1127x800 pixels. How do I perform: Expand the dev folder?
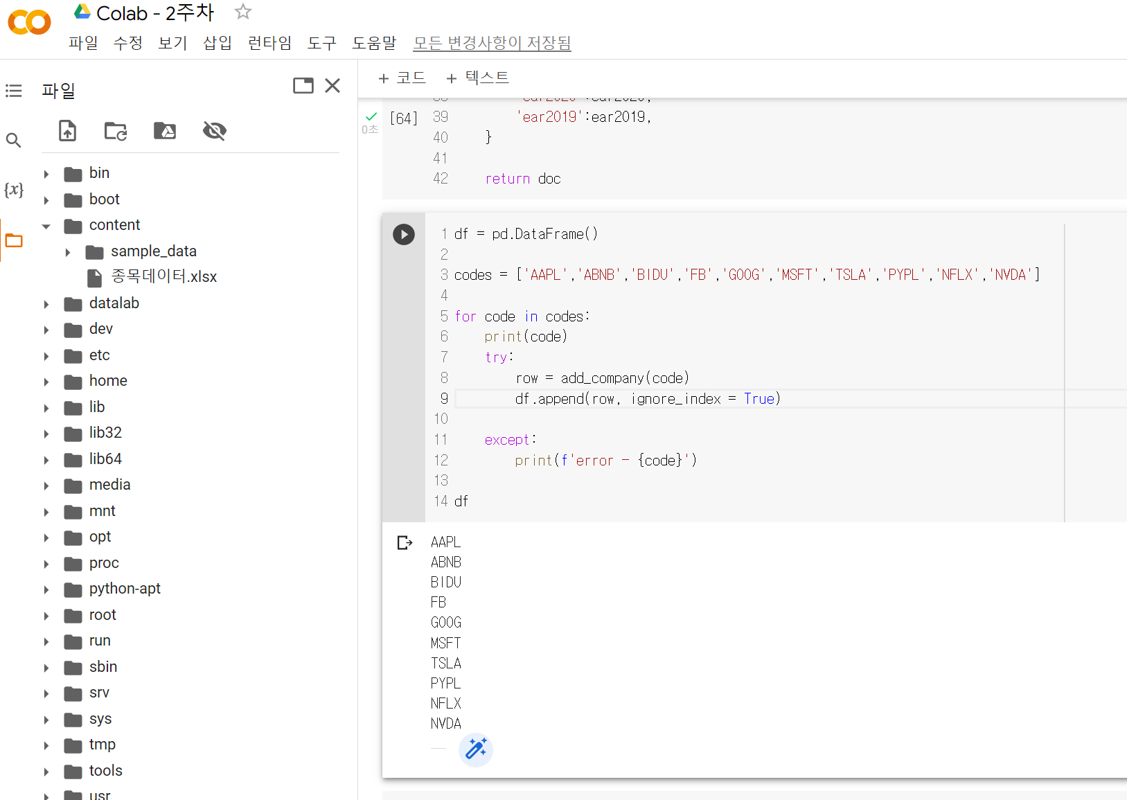pyautogui.click(x=46, y=330)
